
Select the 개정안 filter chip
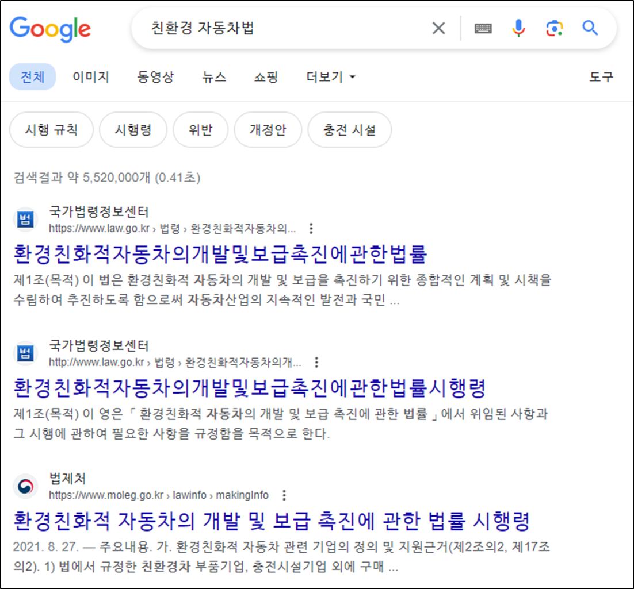click(268, 130)
